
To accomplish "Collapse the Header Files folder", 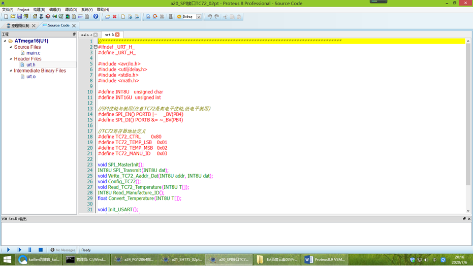I will (11, 59).
